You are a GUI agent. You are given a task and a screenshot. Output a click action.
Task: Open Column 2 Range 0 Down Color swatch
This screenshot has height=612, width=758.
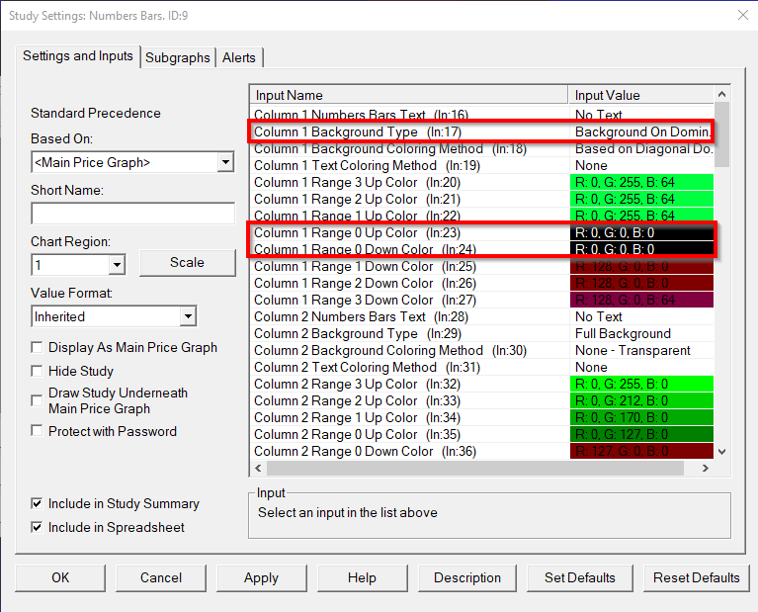pyautogui.click(x=641, y=451)
